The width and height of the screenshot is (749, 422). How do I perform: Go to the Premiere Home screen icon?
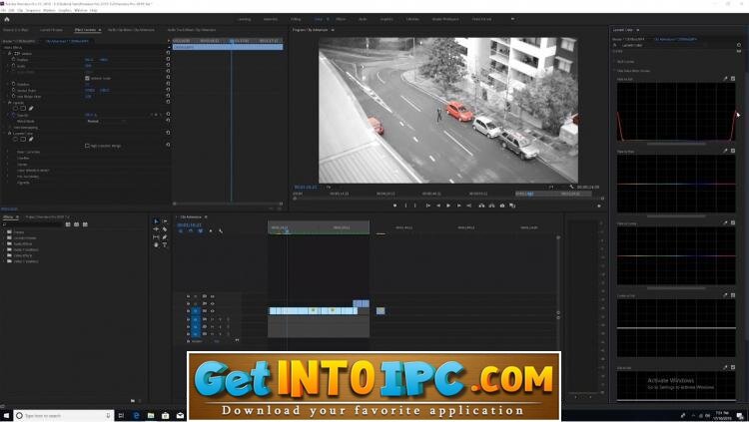tap(7, 19)
